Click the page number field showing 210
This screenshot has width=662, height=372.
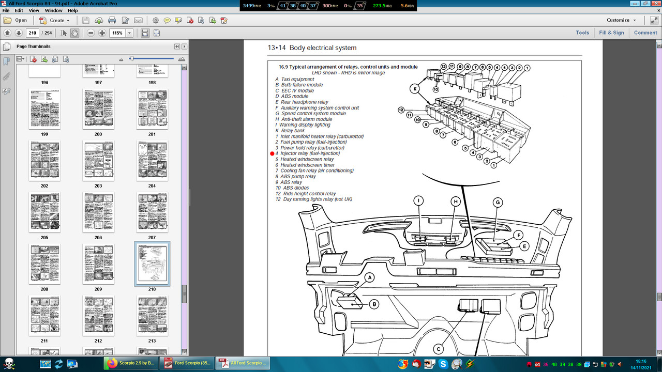(32, 33)
